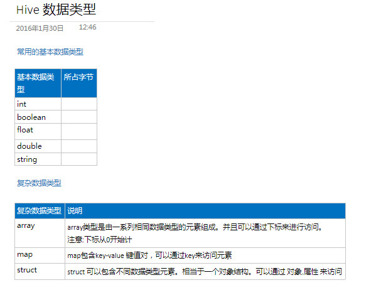376x290 pixels.
Task: Click the date '2016年1月30日'
Action: (40, 28)
